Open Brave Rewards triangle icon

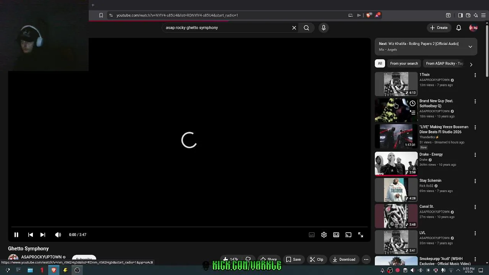(x=377, y=15)
